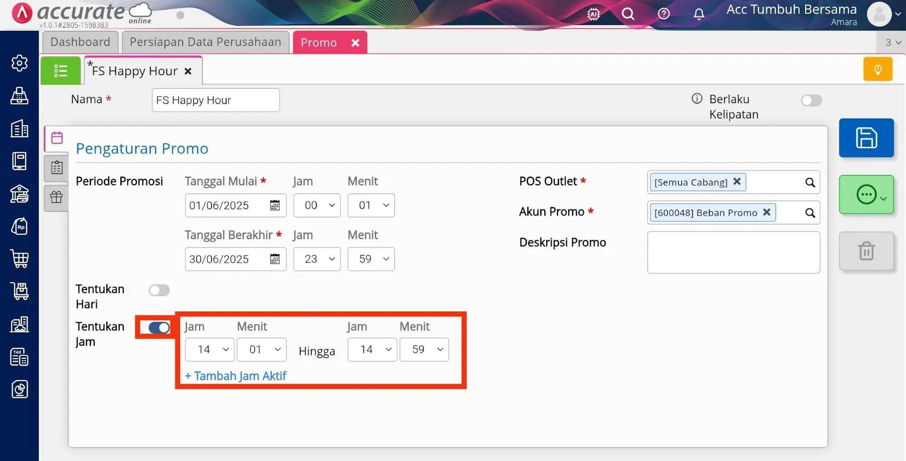The height and width of the screenshot is (461, 906).
Task: Open the Hingga Jam dropdown showing 14
Action: [373, 350]
